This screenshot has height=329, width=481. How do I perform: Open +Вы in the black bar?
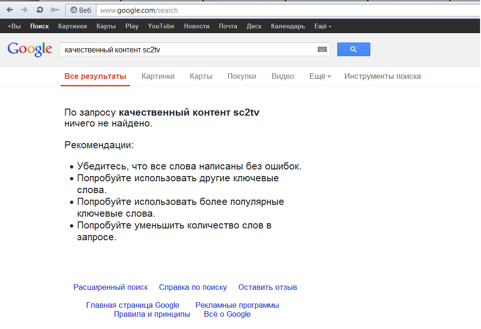(14, 26)
